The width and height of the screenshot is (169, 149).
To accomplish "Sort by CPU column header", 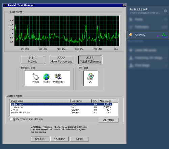I will [x=95, y=101].
